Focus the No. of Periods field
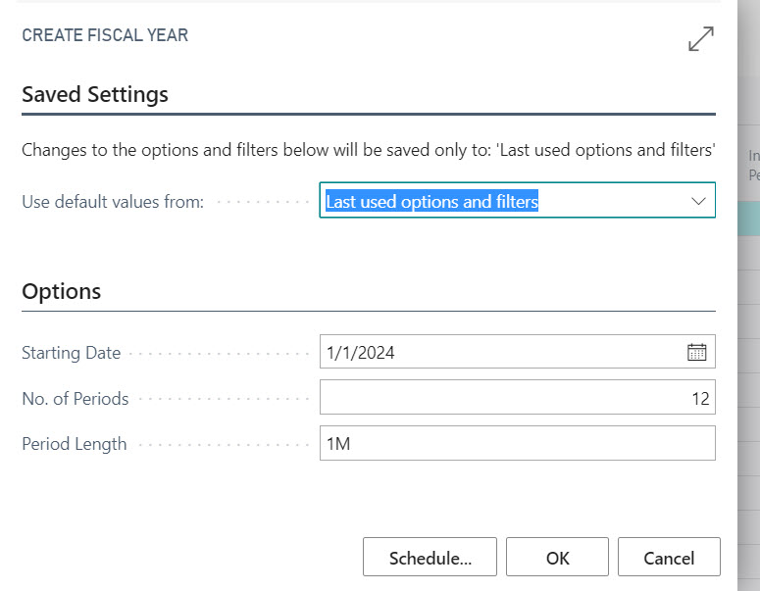This screenshot has height=591, width=760. (x=517, y=398)
